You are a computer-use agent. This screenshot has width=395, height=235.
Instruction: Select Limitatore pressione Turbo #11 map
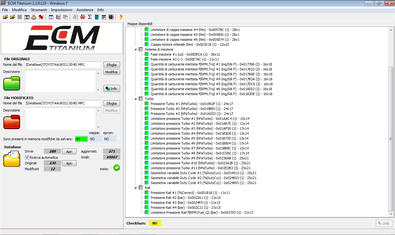(201, 168)
